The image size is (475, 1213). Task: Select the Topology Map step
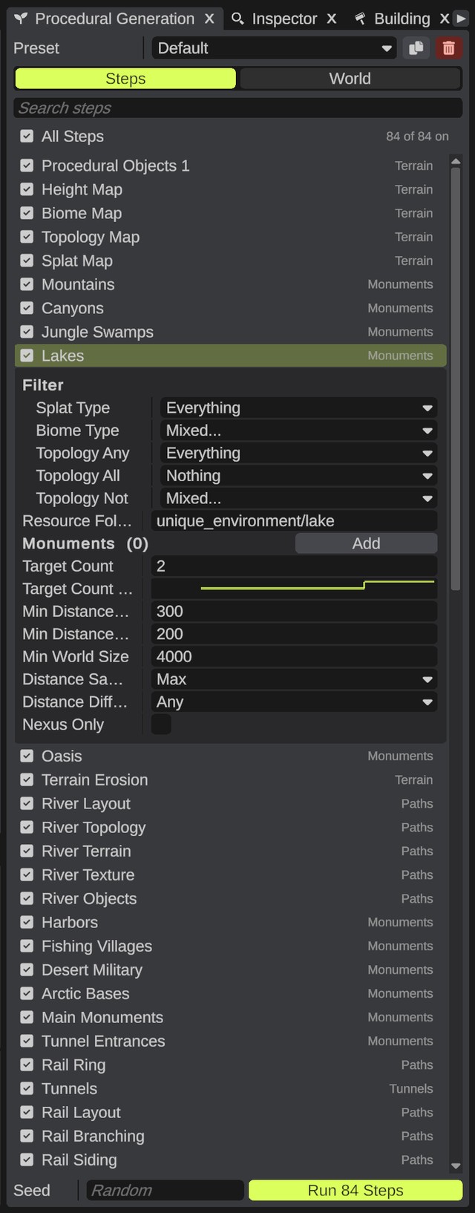pos(230,237)
